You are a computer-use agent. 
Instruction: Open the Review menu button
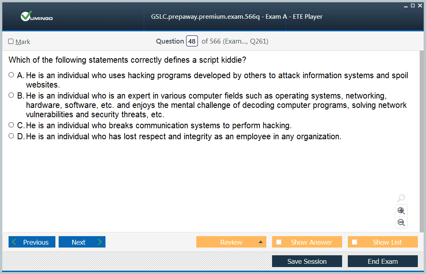[231, 242]
